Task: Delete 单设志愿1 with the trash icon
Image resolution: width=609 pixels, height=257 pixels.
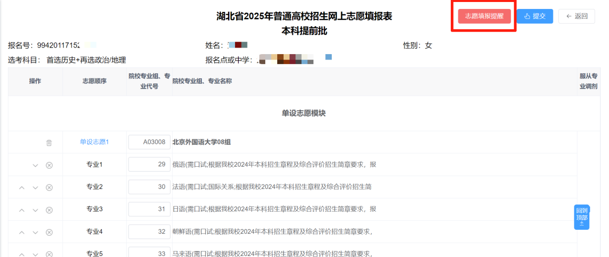Action: [49, 143]
